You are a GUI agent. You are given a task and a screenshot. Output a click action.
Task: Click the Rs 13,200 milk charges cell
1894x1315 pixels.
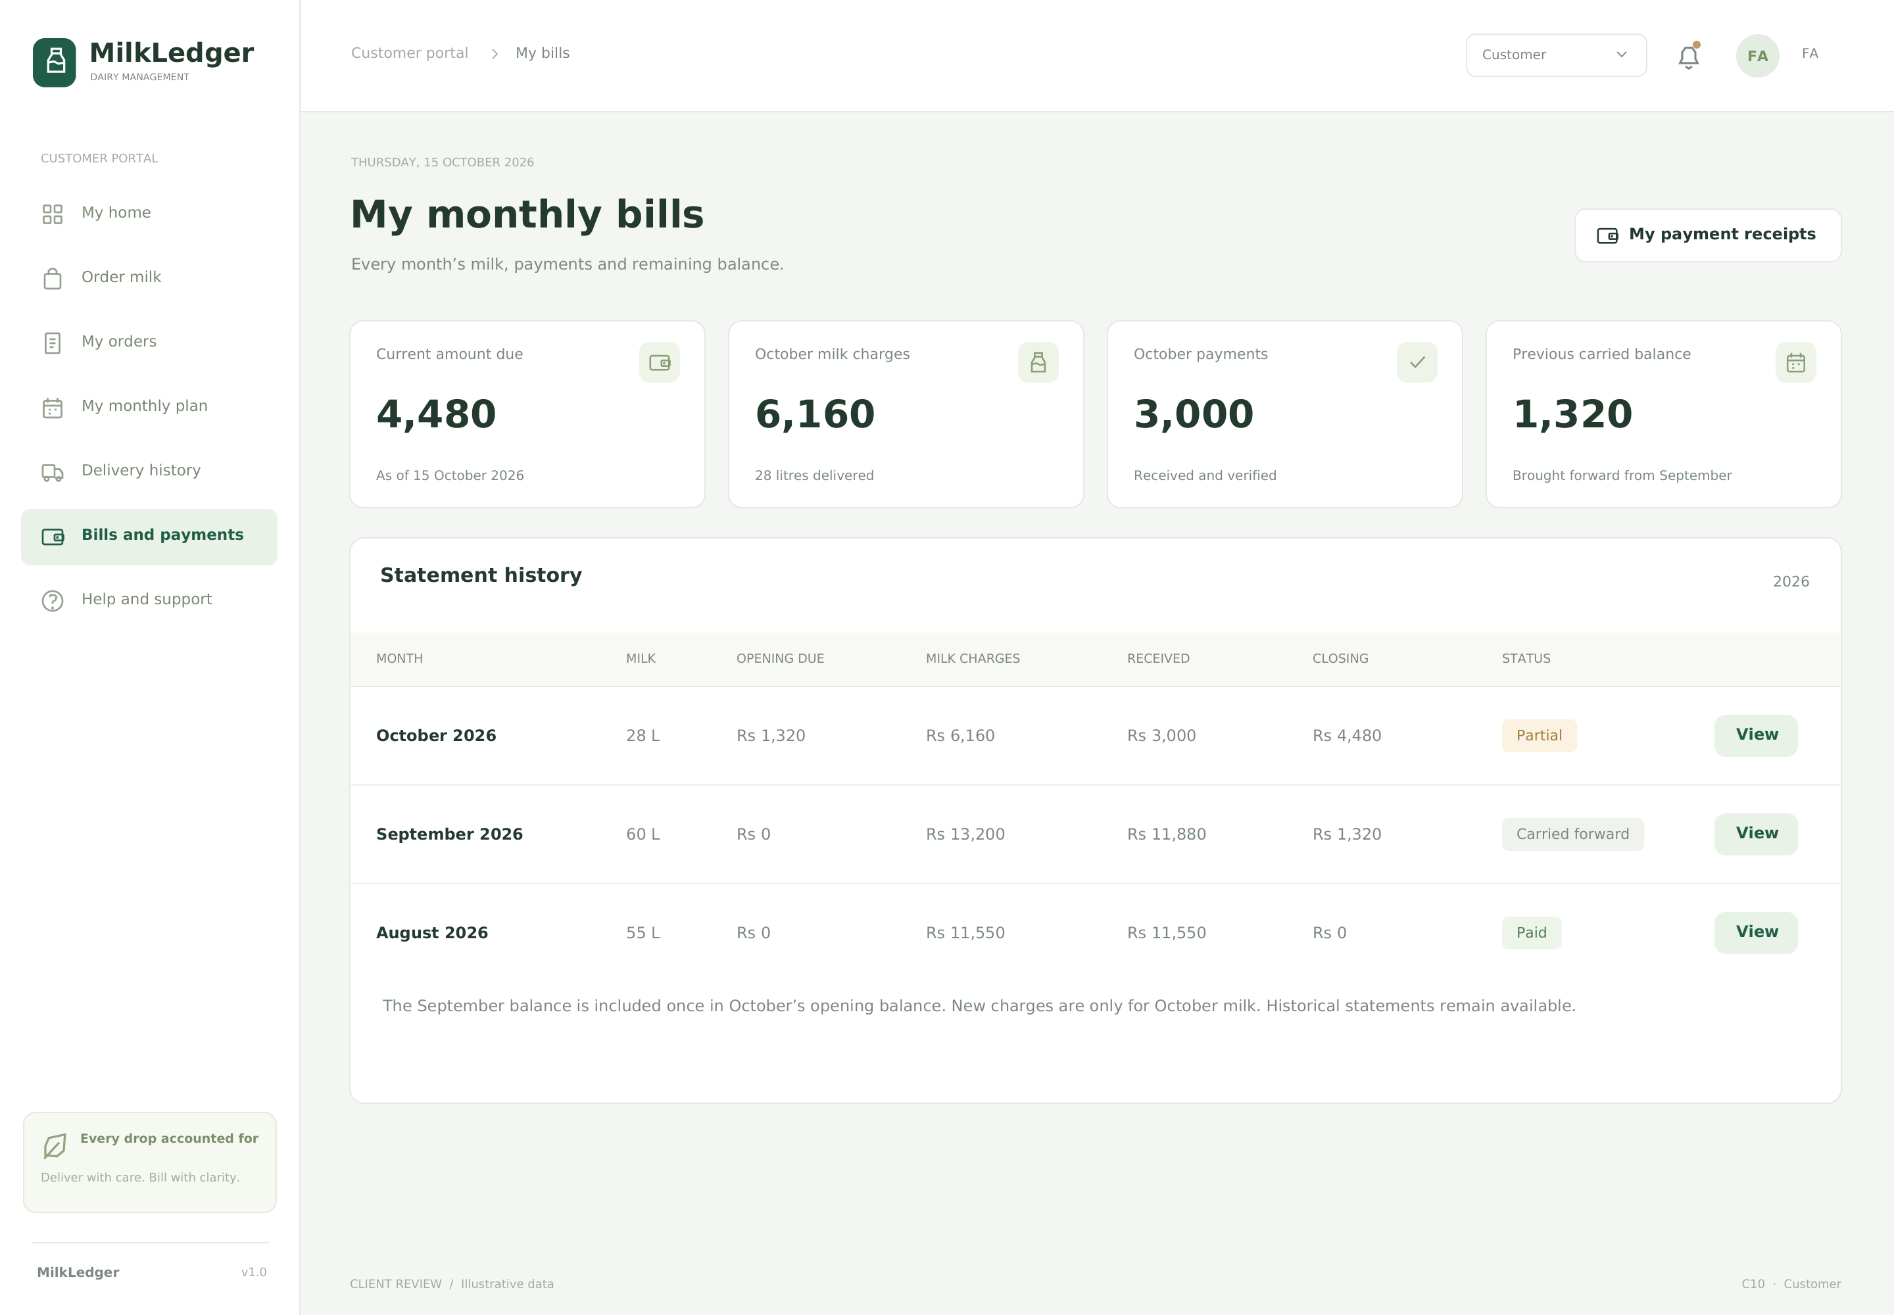click(x=965, y=834)
